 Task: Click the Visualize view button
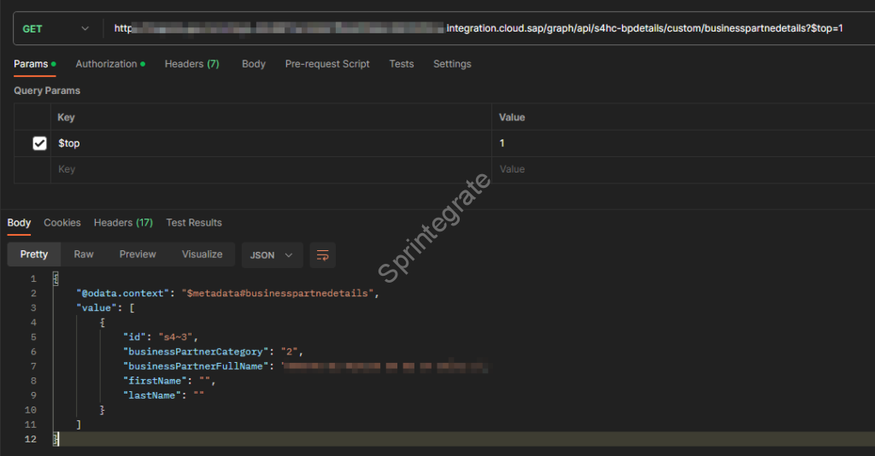pos(202,254)
